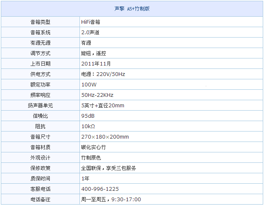Select the 上市日期 label

coord(41,63)
